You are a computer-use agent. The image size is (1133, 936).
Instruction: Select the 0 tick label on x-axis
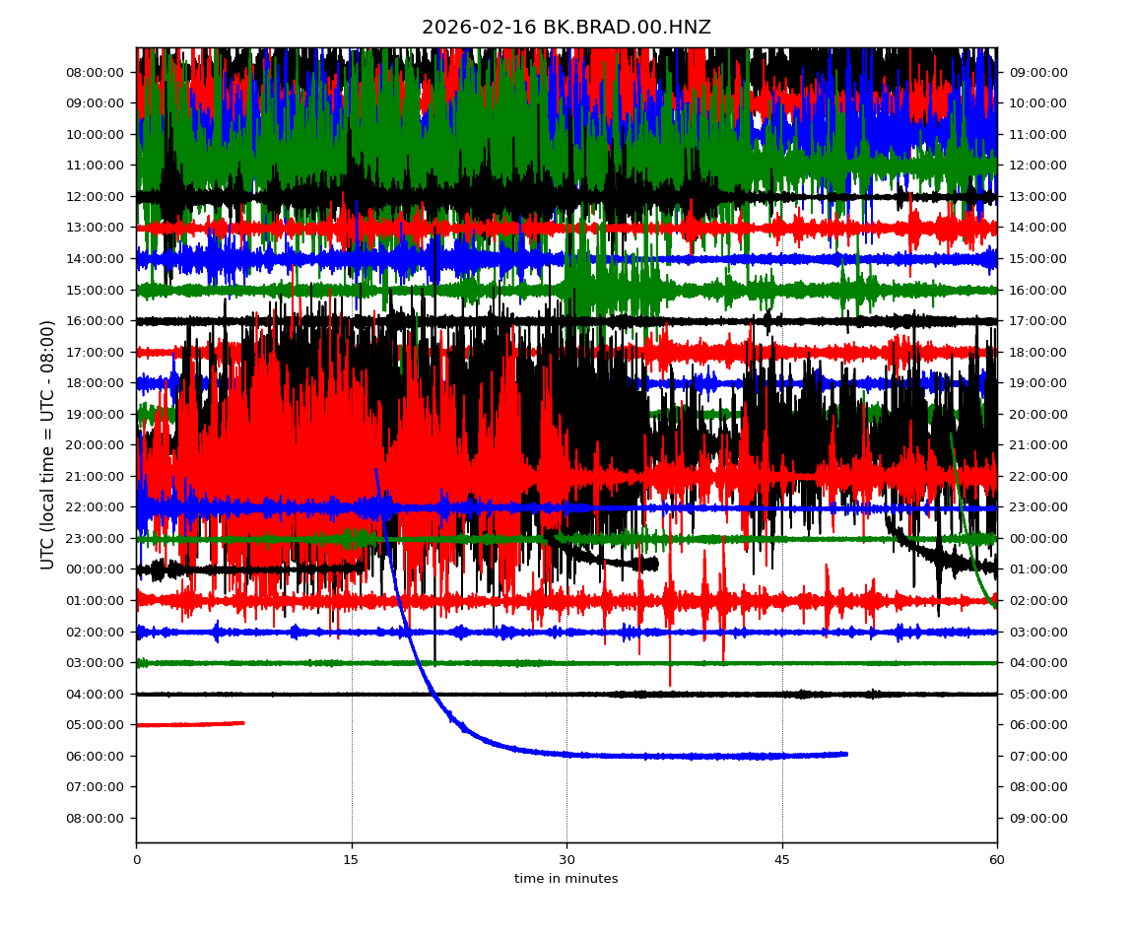pyautogui.click(x=136, y=860)
